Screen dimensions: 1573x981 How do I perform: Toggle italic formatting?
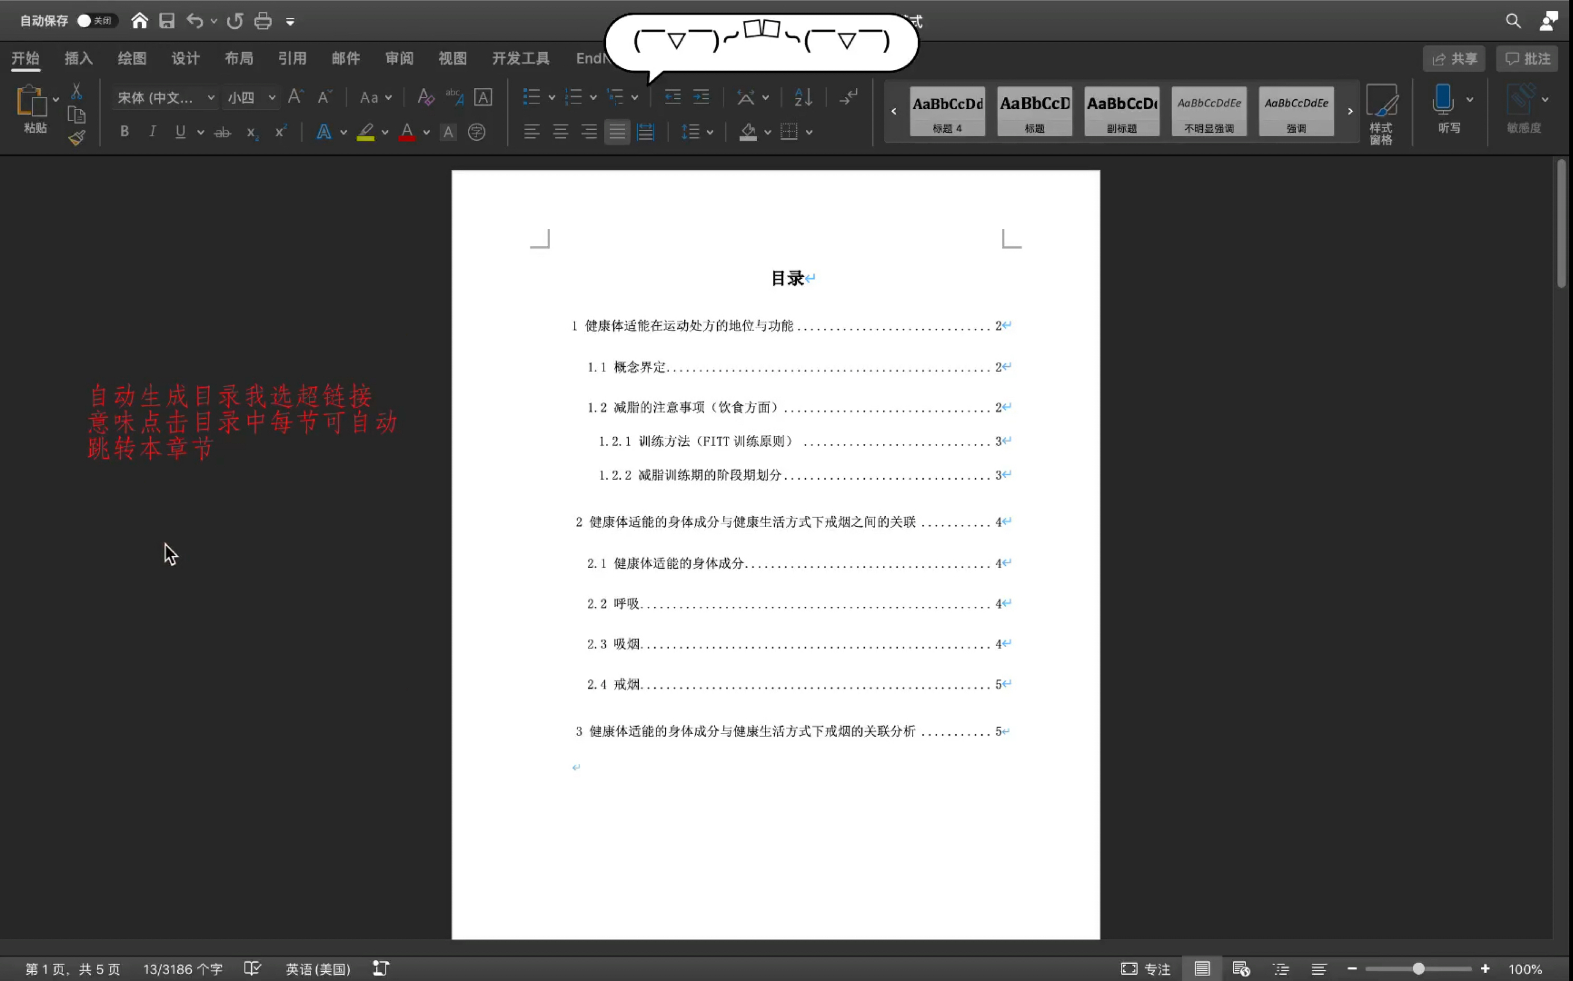[152, 132]
